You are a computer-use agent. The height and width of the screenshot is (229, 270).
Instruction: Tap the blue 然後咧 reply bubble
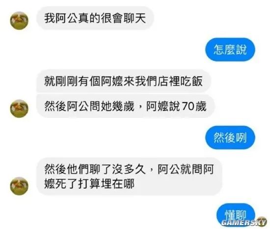(230, 138)
